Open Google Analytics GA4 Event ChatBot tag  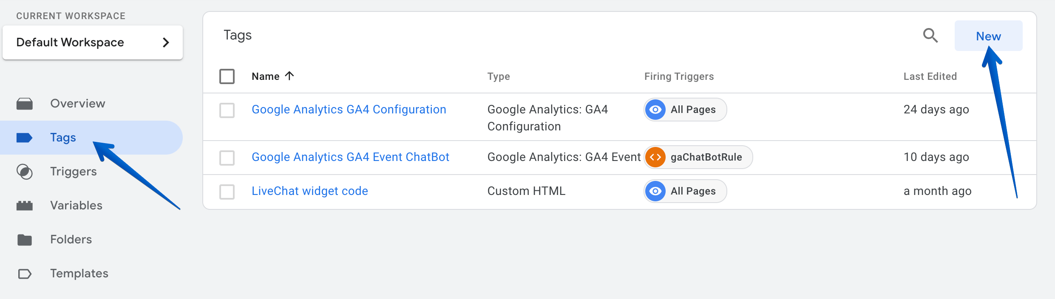tap(350, 157)
